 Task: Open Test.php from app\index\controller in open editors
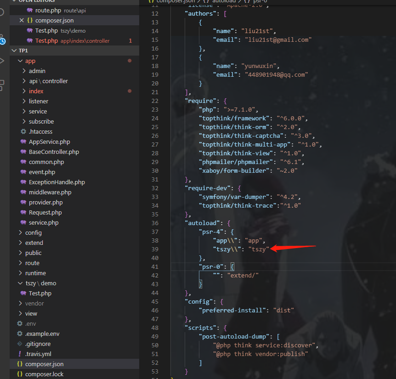74,40
